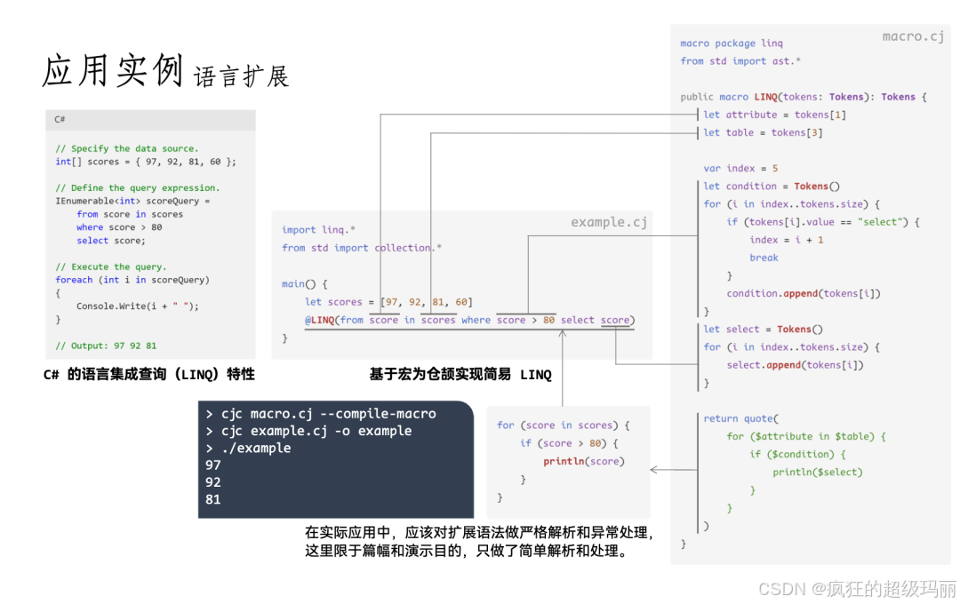Click 'if (score > 80) {' expanded code line
The width and height of the screenshot is (960, 604).
click(x=570, y=443)
